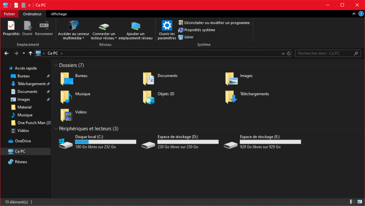Click Ajouter un emplacement réseau icon

tap(135, 26)
